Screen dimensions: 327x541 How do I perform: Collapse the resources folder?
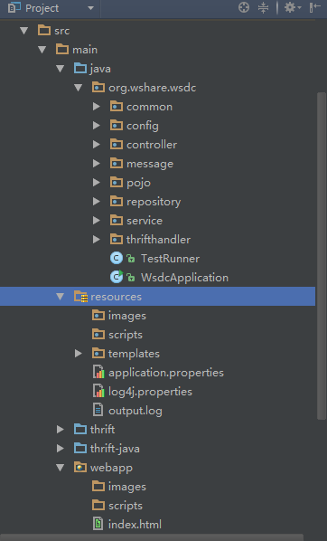pyautogui.click(x=61, y=297)
